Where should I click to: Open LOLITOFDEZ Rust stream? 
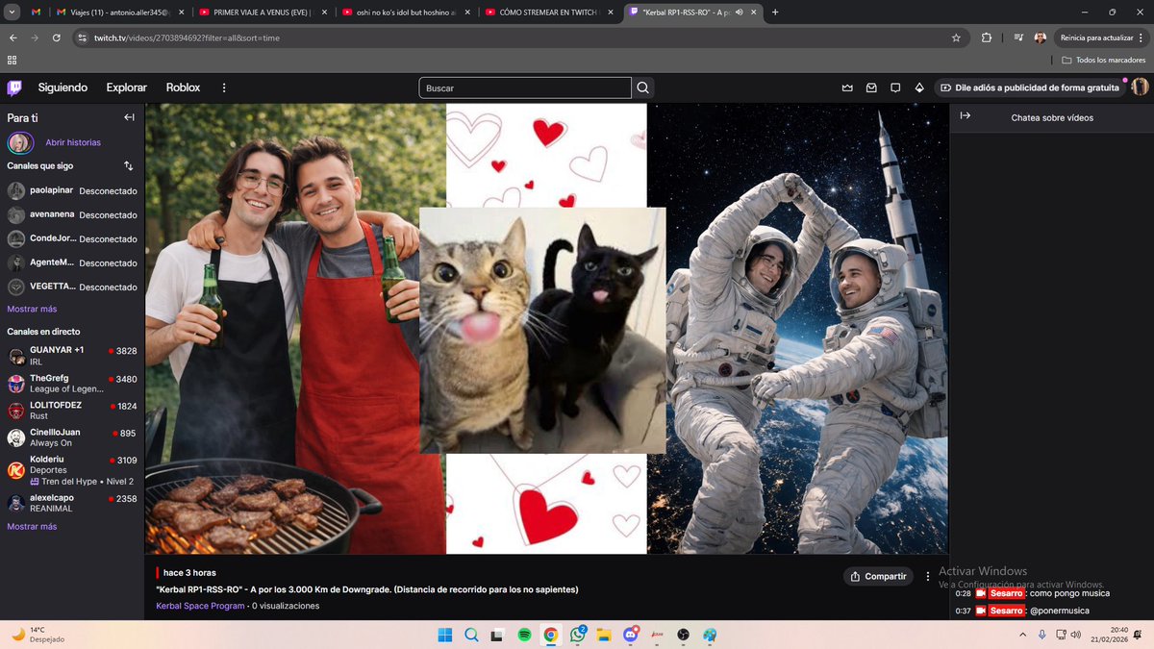(x=72, y=412)
